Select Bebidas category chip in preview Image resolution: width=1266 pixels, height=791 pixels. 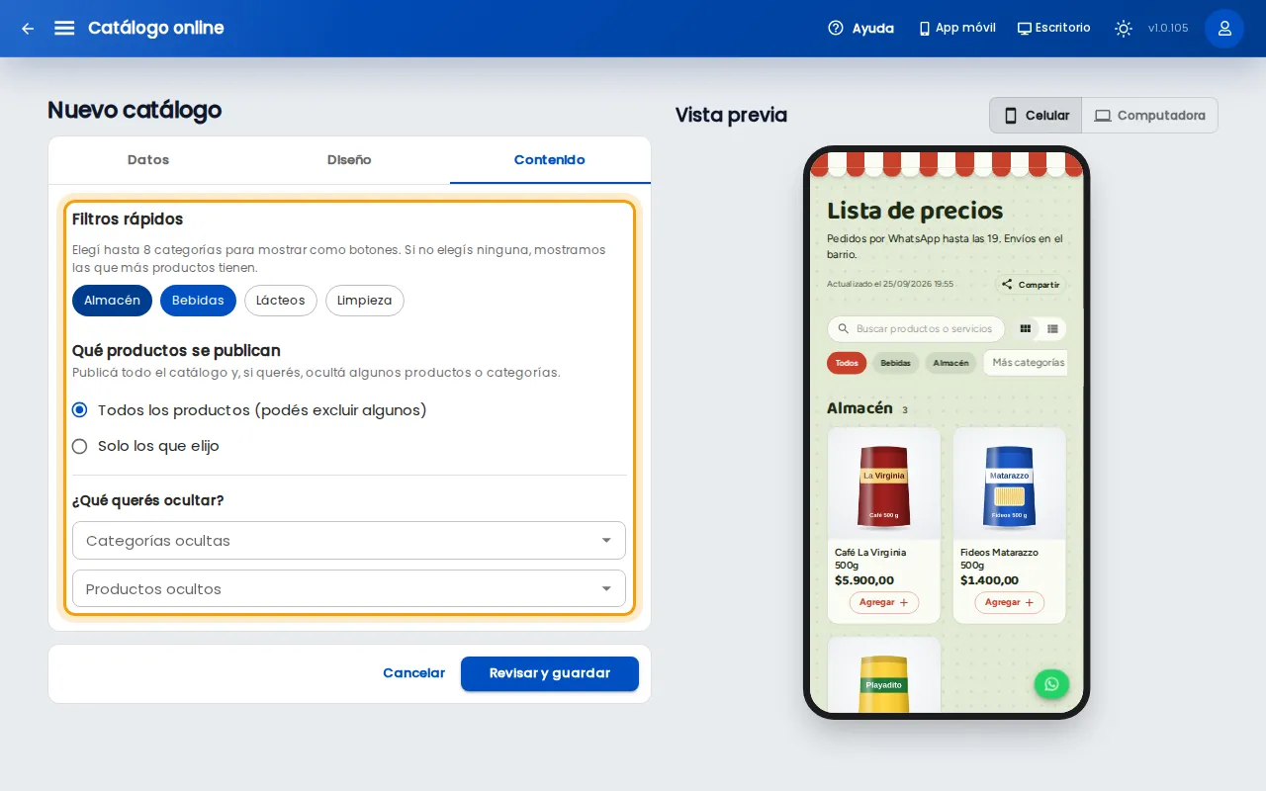click(896, 363)
